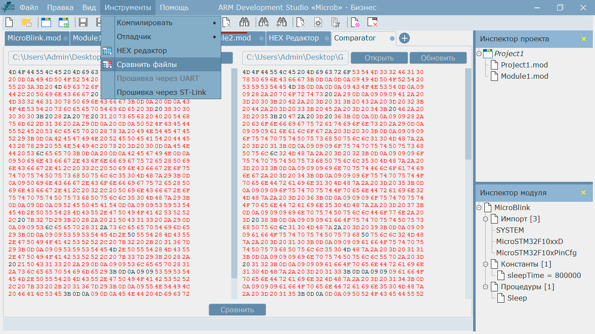Screen dimensions: 595x334
Task: Collapse the Импорт [3] tree branch
Action: pos(485,219)
